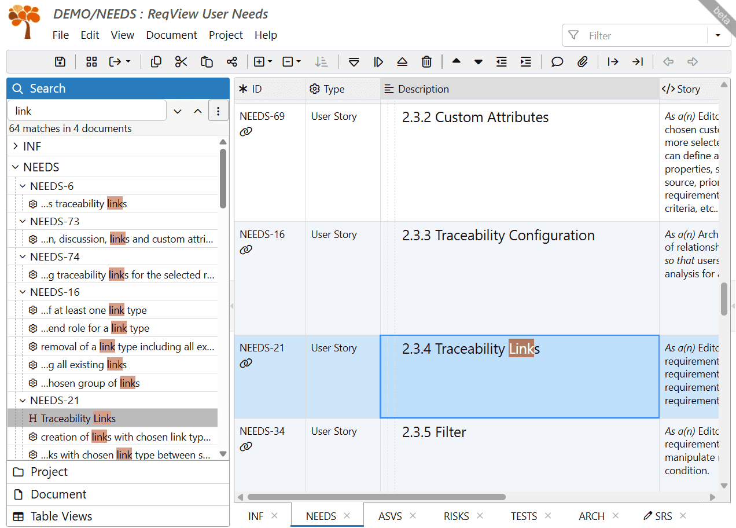Image resolution: width=736 pixels, height=528 pixels.
Task: Open the Filter field dropdown arrow
Action: [718, 35]
